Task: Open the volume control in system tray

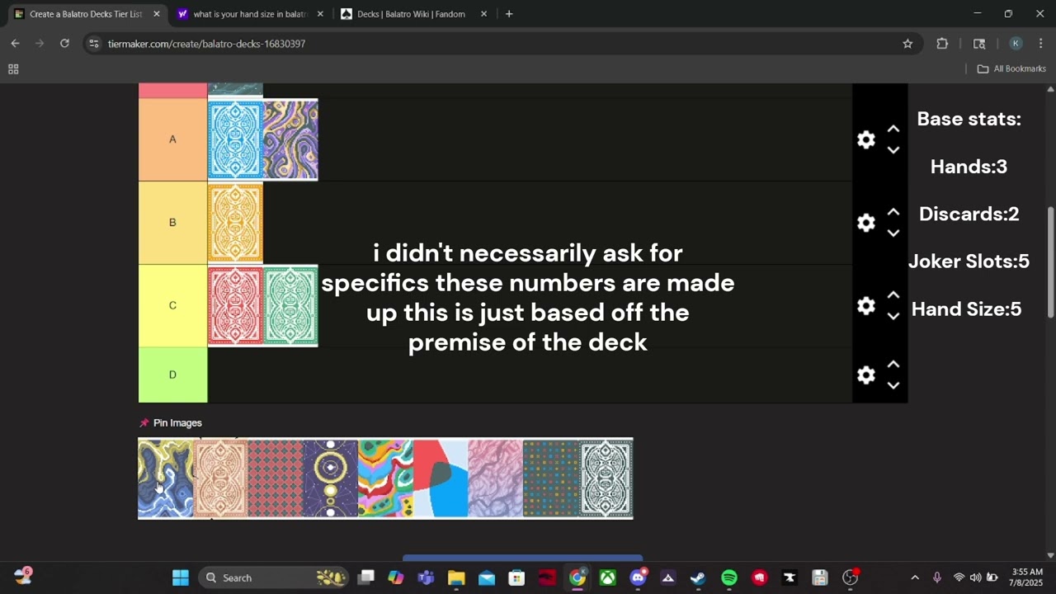Action: pos(975,577)
